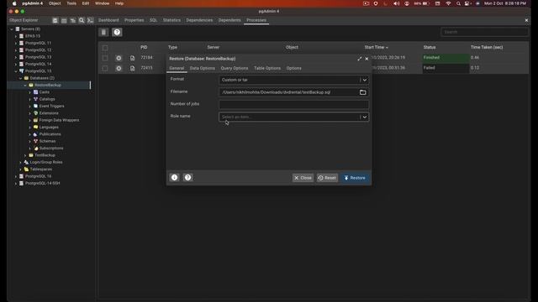The width and height of the screenshot is (538, 302).
Task: Select PostgreSQL-14-SSH server in tree
Action: (x=42, y=183)
